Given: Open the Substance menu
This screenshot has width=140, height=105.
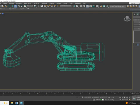Looking at the screenshot, I should pyautogui.click(x=78, y=3).
